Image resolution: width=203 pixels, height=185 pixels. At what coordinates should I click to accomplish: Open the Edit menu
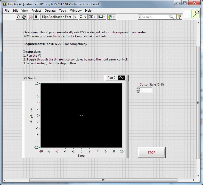[x=15, y=11]
